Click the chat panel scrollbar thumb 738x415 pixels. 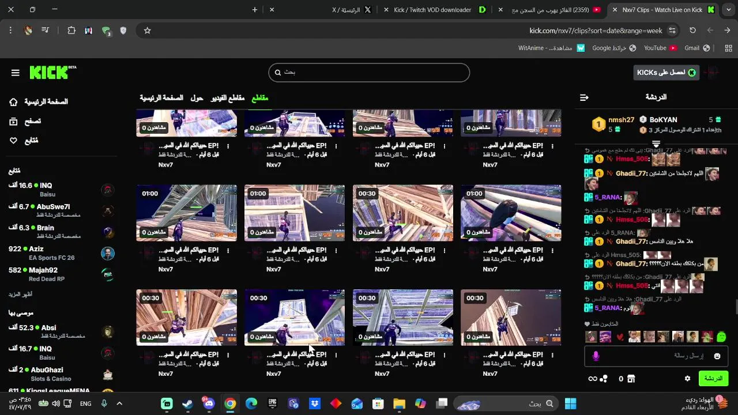(x=736, y=307)
